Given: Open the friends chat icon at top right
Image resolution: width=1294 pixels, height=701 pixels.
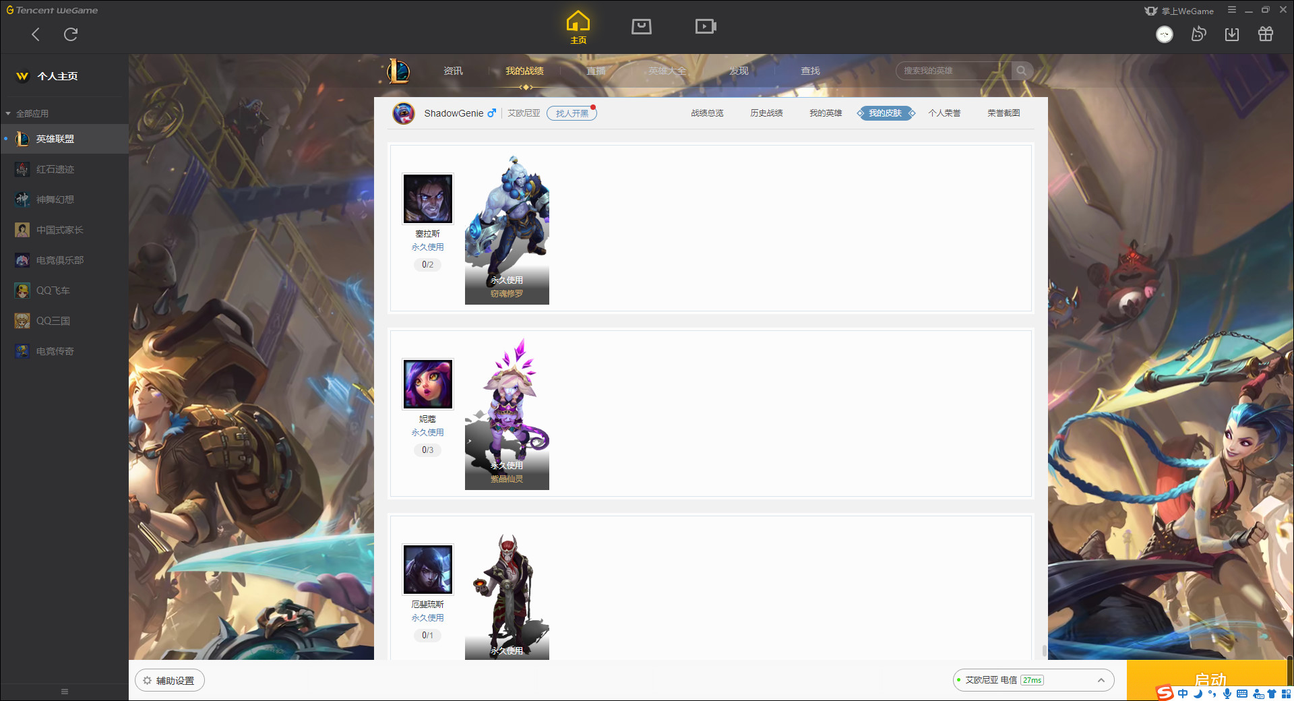Looking at the screenshot, I should 1198,34.
